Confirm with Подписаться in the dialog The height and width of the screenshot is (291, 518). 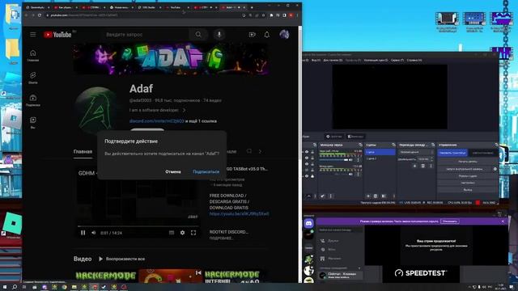click(206, 171)
